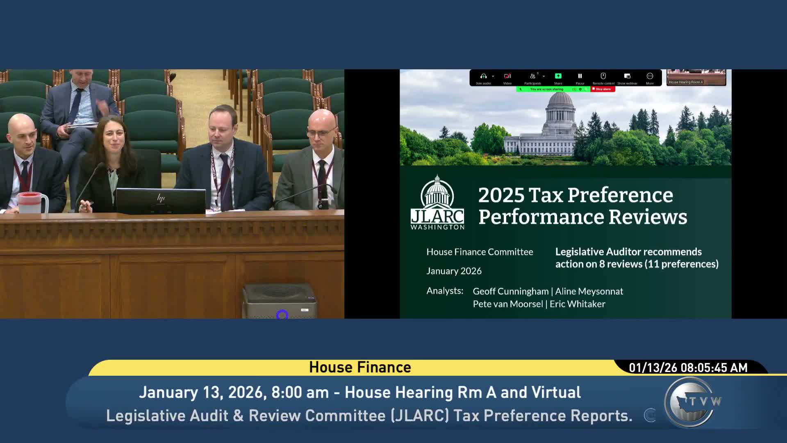Click the Show webinar icon
Viewport: 787px width, 443px height.
(x=627, y=76)
